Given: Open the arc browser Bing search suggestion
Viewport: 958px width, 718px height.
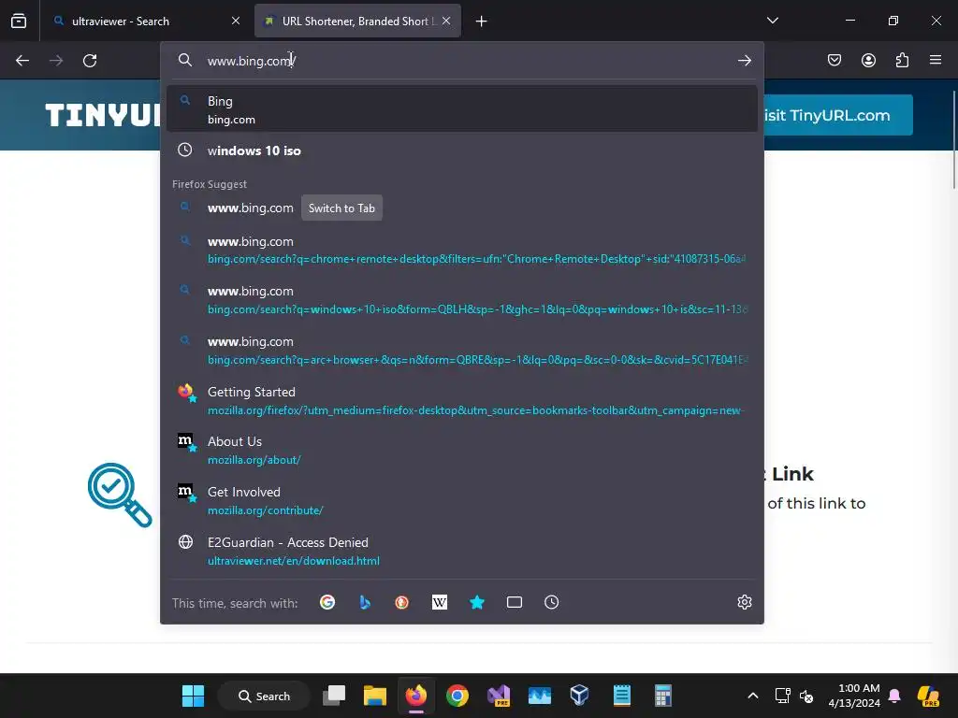Looking at the screenshot, I should click(x=462, y=351).
